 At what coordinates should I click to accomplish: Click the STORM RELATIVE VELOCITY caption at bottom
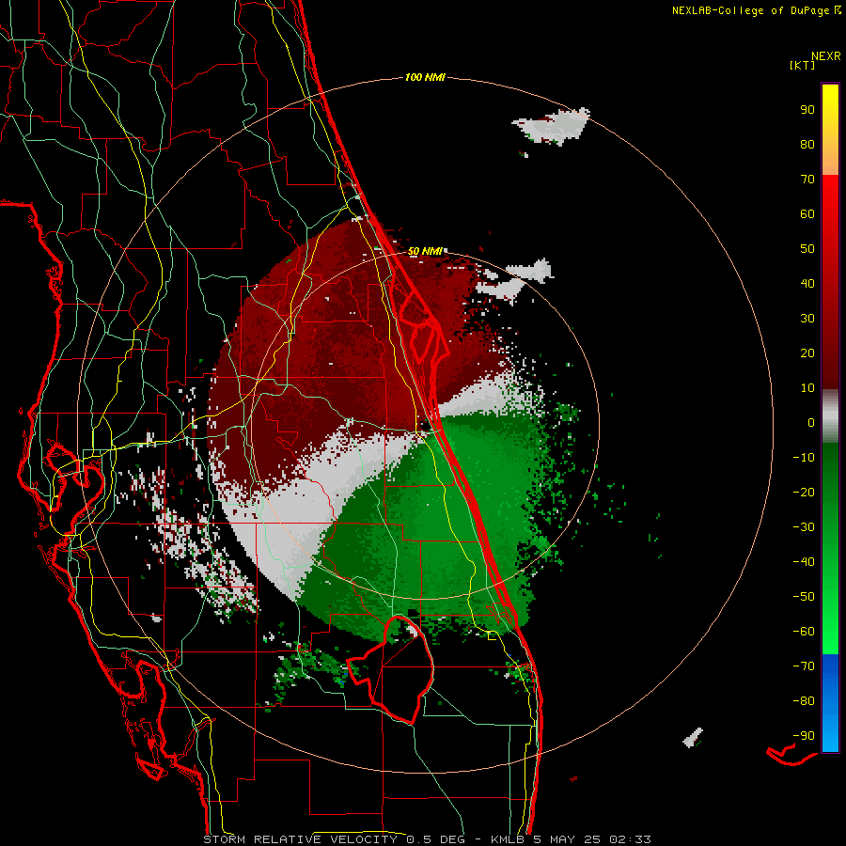click(427, 839)
